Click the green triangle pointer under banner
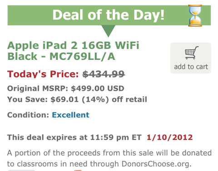This screenshot has width=218, height=171. pyautogui.click(x=108, y=31)
